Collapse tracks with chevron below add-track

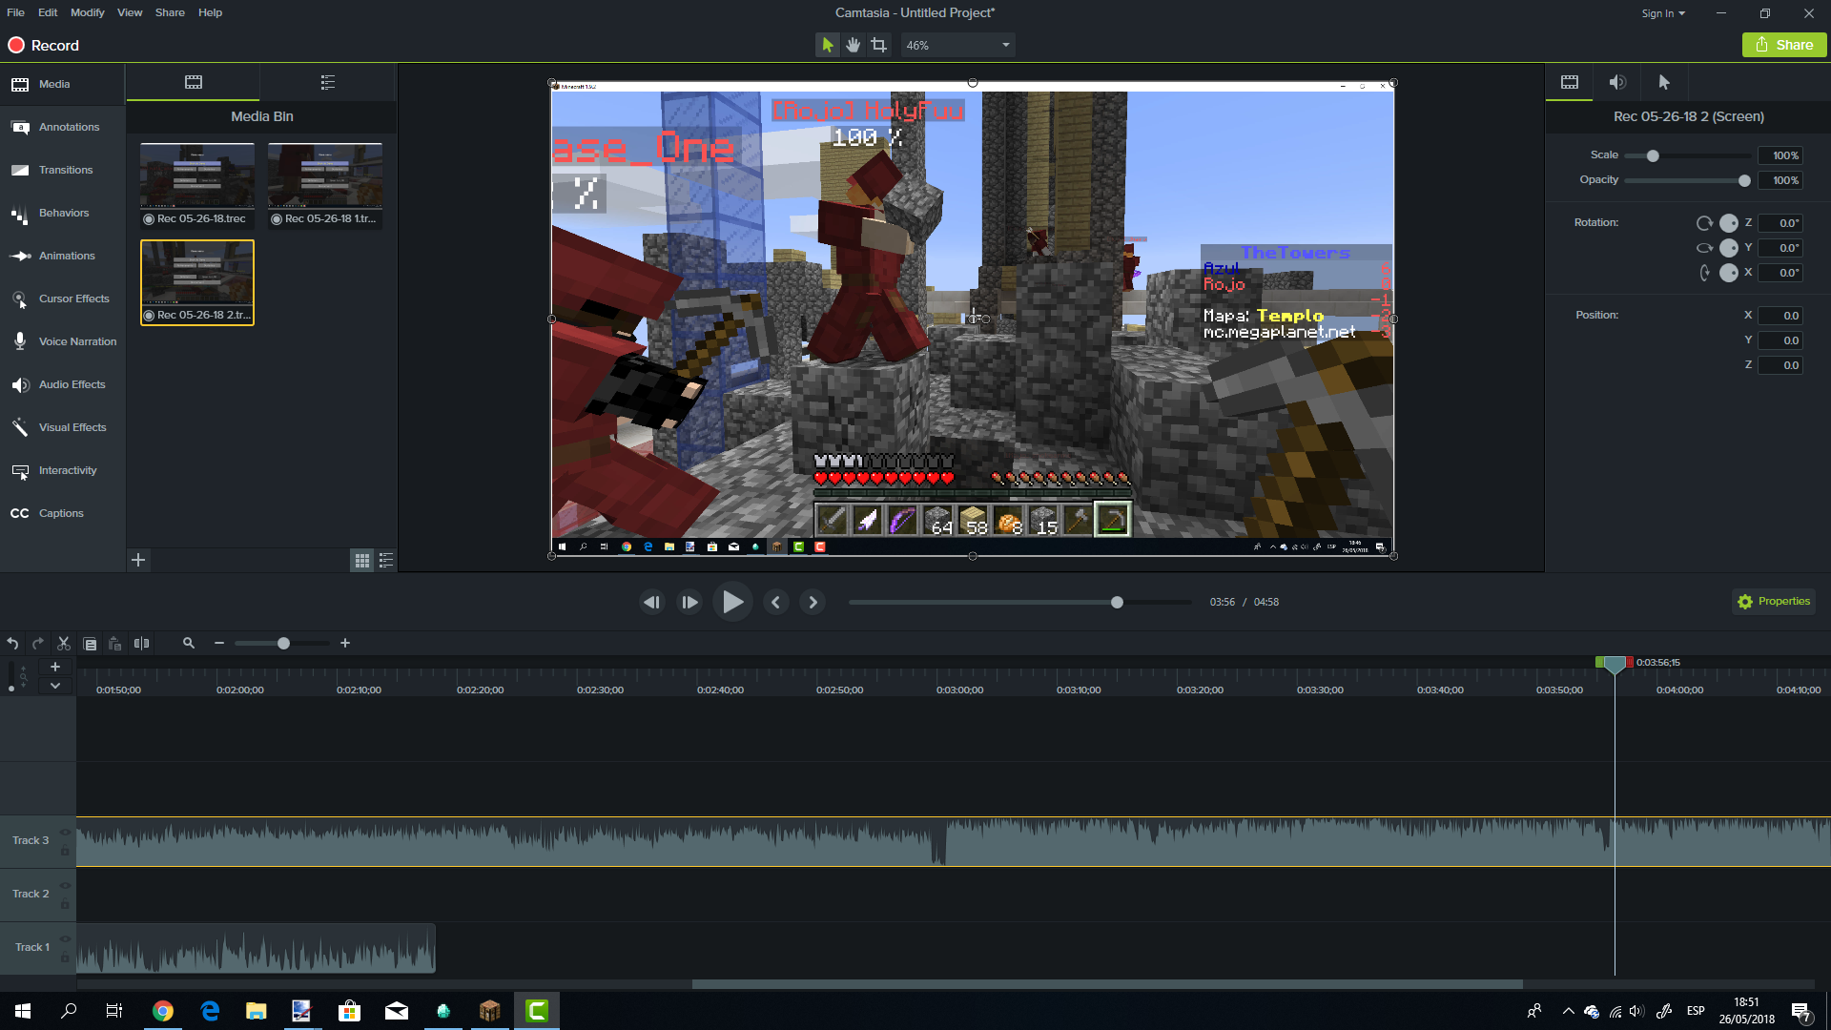[55, 686]
